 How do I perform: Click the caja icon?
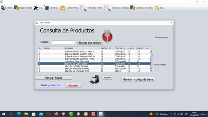tap(157, 8)
